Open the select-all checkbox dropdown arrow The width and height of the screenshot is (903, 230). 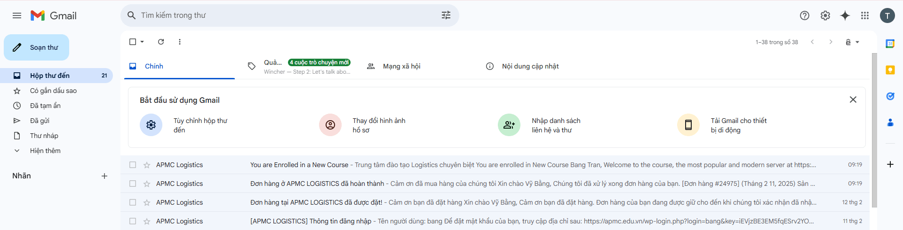142,42
